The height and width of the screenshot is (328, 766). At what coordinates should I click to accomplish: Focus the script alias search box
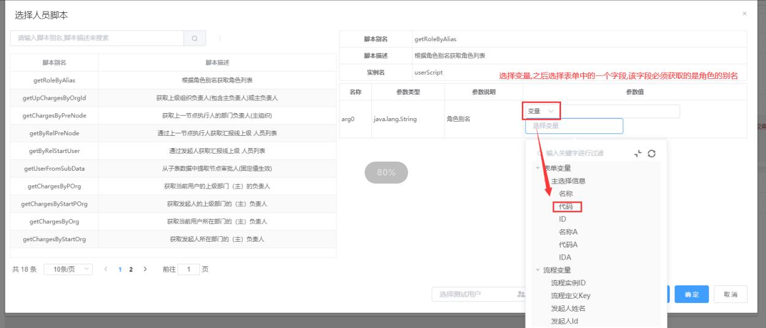[97, 38]
